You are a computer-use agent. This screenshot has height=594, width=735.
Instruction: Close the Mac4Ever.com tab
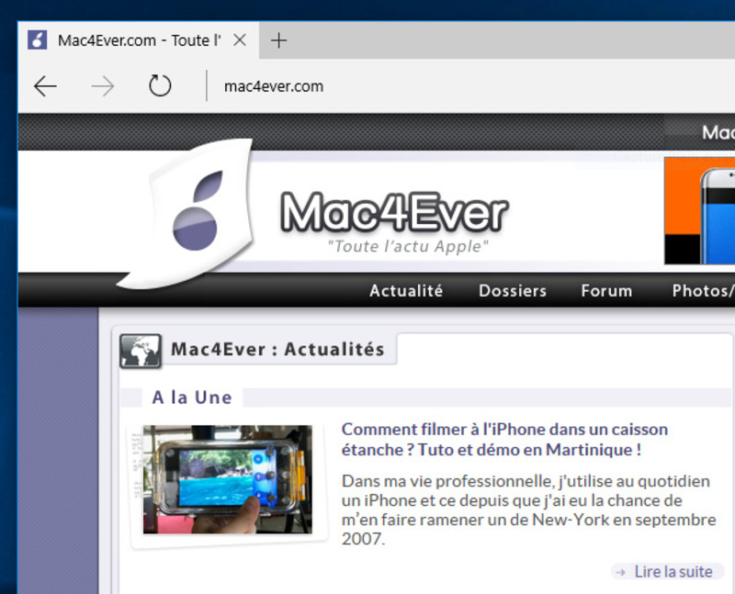coord(240,40)
